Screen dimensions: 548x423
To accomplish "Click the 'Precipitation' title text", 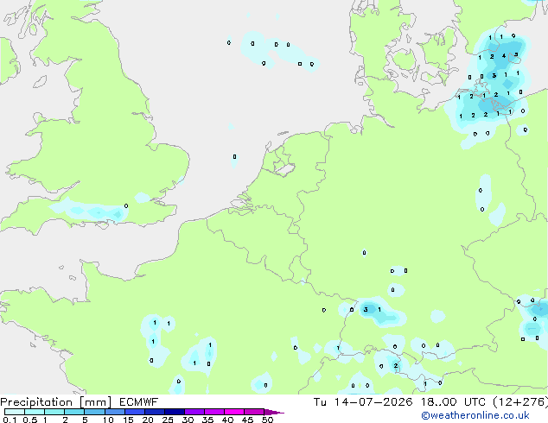I will tap(36, 402).
